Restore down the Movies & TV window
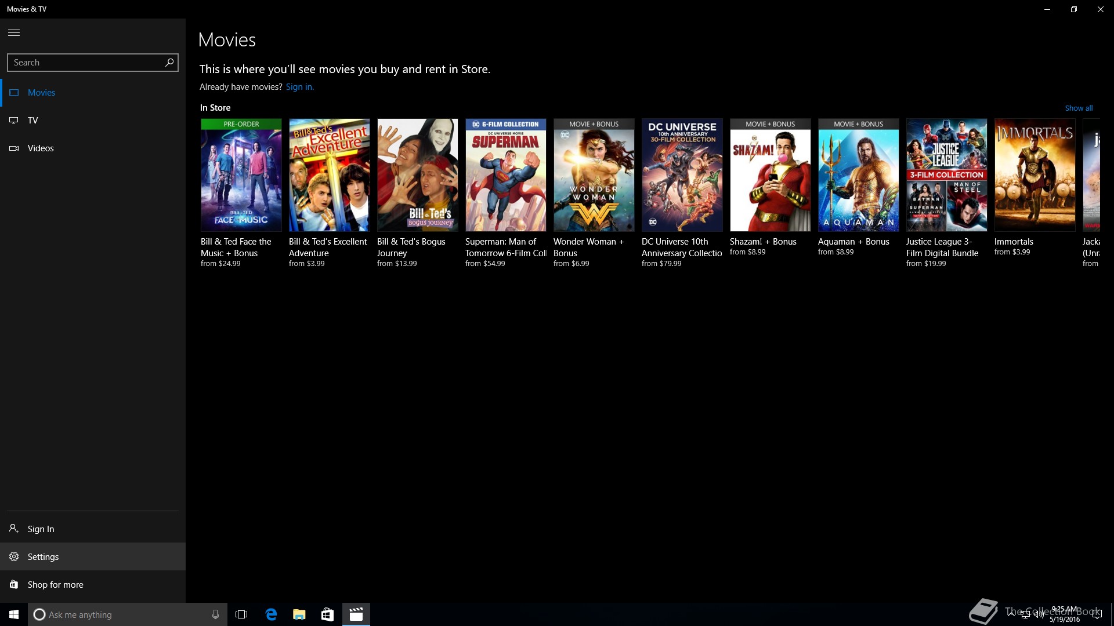The width and height of the screenshot is (1114, 626). 1074,9
